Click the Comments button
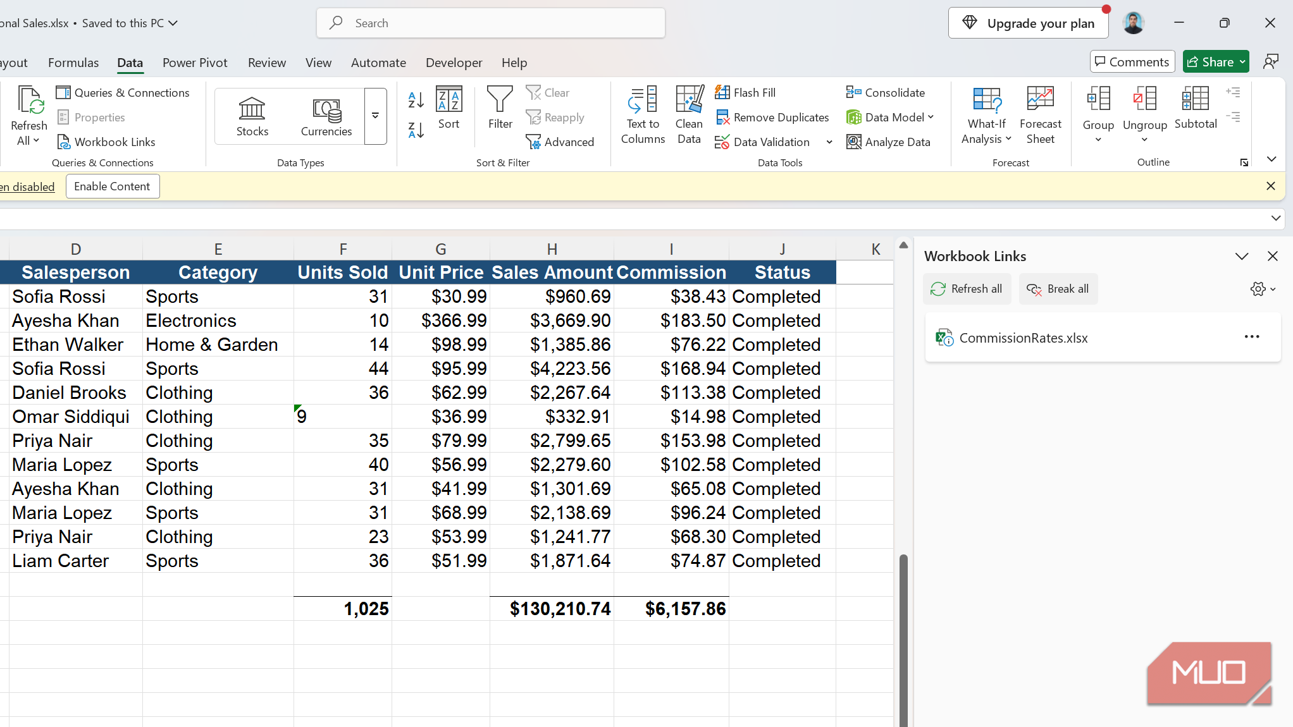1293x727 pixels. tap(1132, 62)
